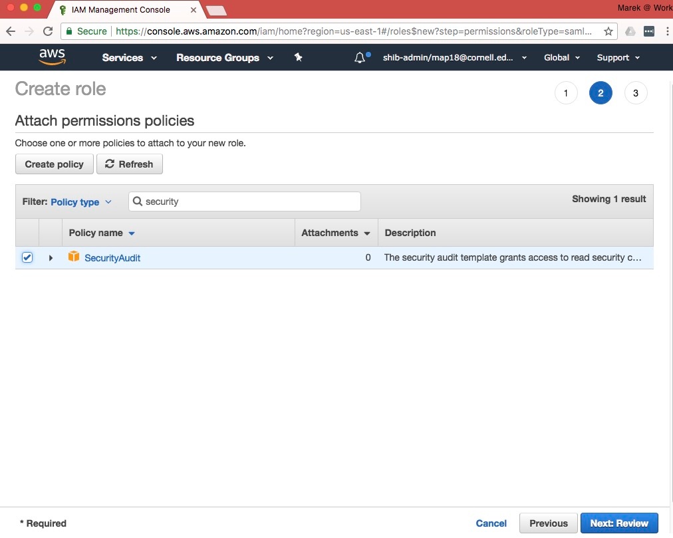Image resolution: width=673 pixels, height=538 pixels.
Task: Click the green Secure padlock icon
Action: pos(69,31)
